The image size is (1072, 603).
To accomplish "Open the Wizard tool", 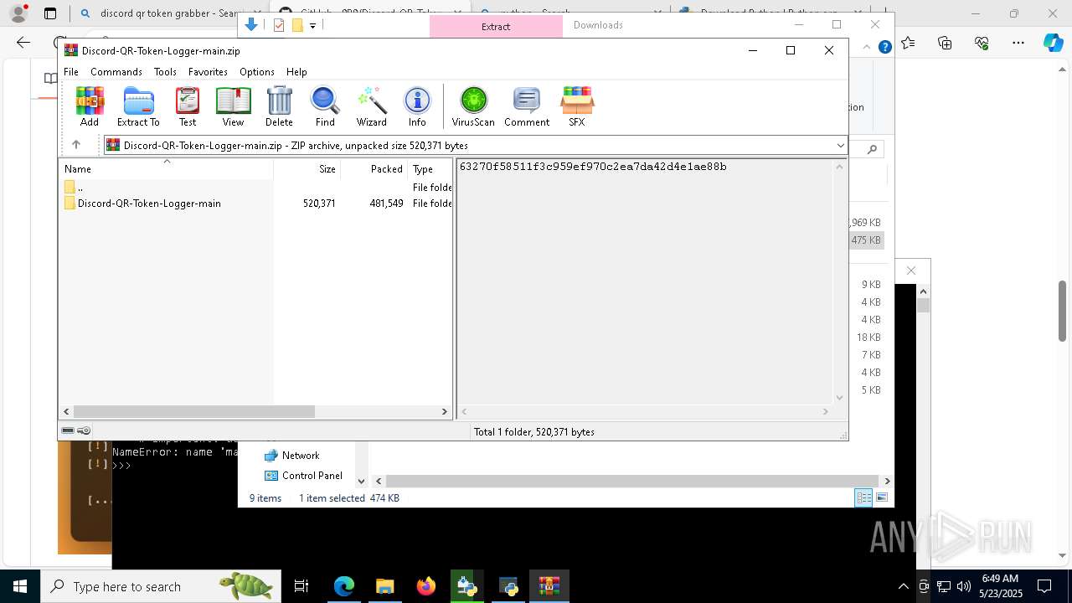I will pyautogui.click(x=371, y=106).
